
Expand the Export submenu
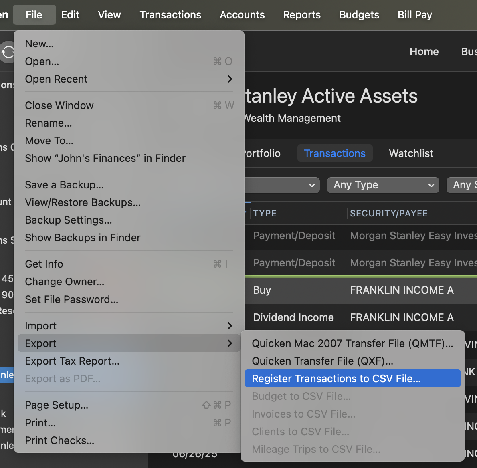pos(129,343)
